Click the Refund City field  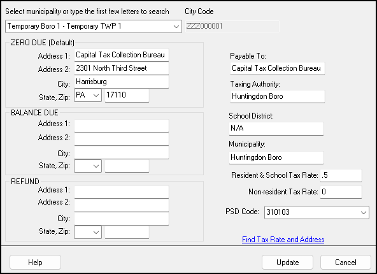click(x=122, y=219)
